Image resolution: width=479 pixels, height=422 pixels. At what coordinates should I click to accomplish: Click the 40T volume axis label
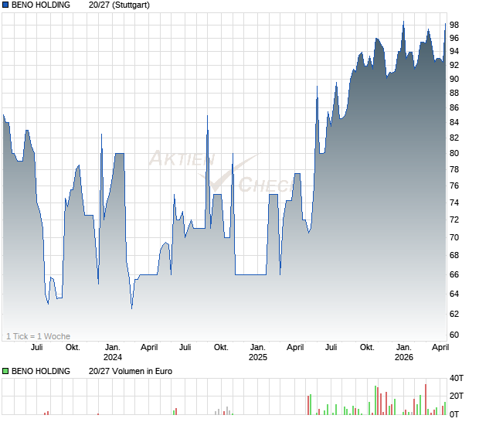click(457, 378)
